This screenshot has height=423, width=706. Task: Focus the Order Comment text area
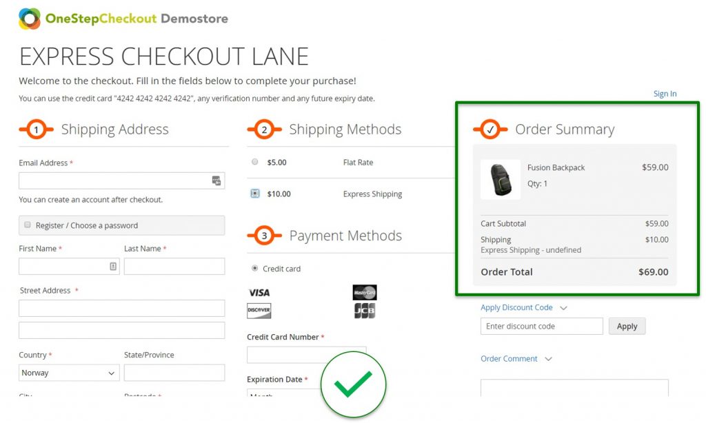tap(574, 388)
